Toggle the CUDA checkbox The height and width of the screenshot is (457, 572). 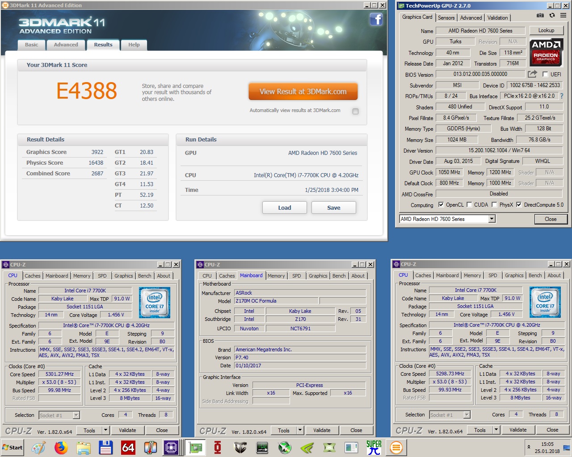pyautogui.click(x=469, y=205)
